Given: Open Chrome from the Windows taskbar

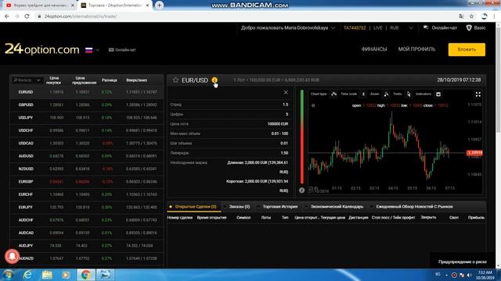Looking at the screenshot, I should (85, 275).
